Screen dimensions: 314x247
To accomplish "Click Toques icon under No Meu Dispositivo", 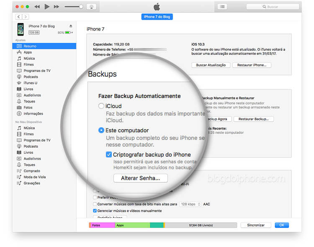I will (19, 165).
